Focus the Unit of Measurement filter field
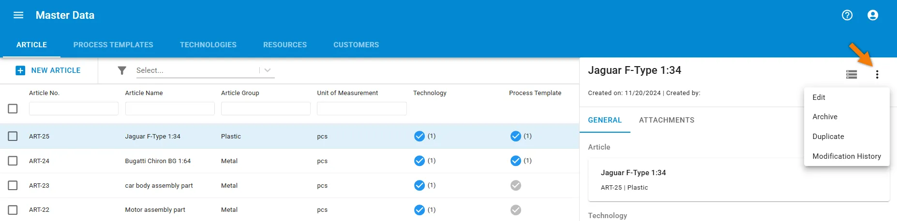897x221 pixels. pyautogui.click(x=362, y=109)
